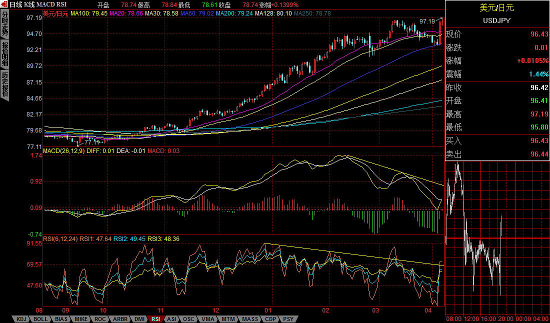The width and height of the screenshot is (550, 323).
Task: Click the MA30: 78.58 legend label
Action: click(x=161, y=13)
